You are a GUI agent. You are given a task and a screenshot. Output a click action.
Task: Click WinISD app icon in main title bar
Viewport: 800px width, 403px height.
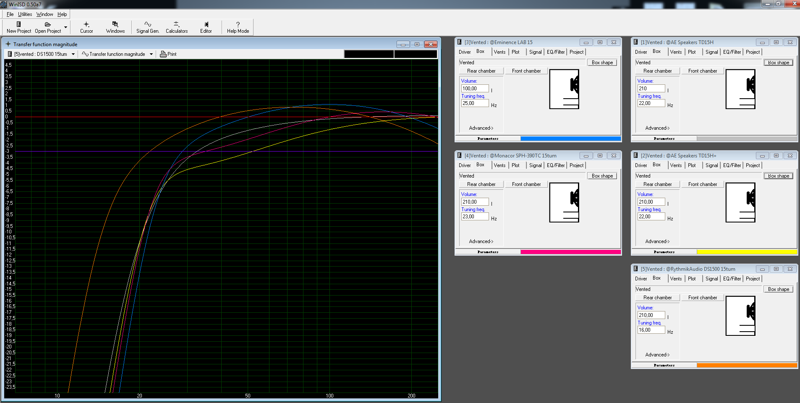tap(4, 4)
